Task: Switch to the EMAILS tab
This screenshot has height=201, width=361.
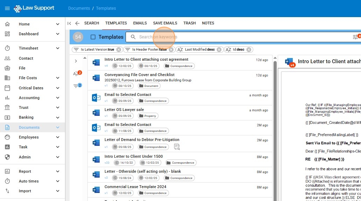Action: pyautogui.click(x=140, y=23)
